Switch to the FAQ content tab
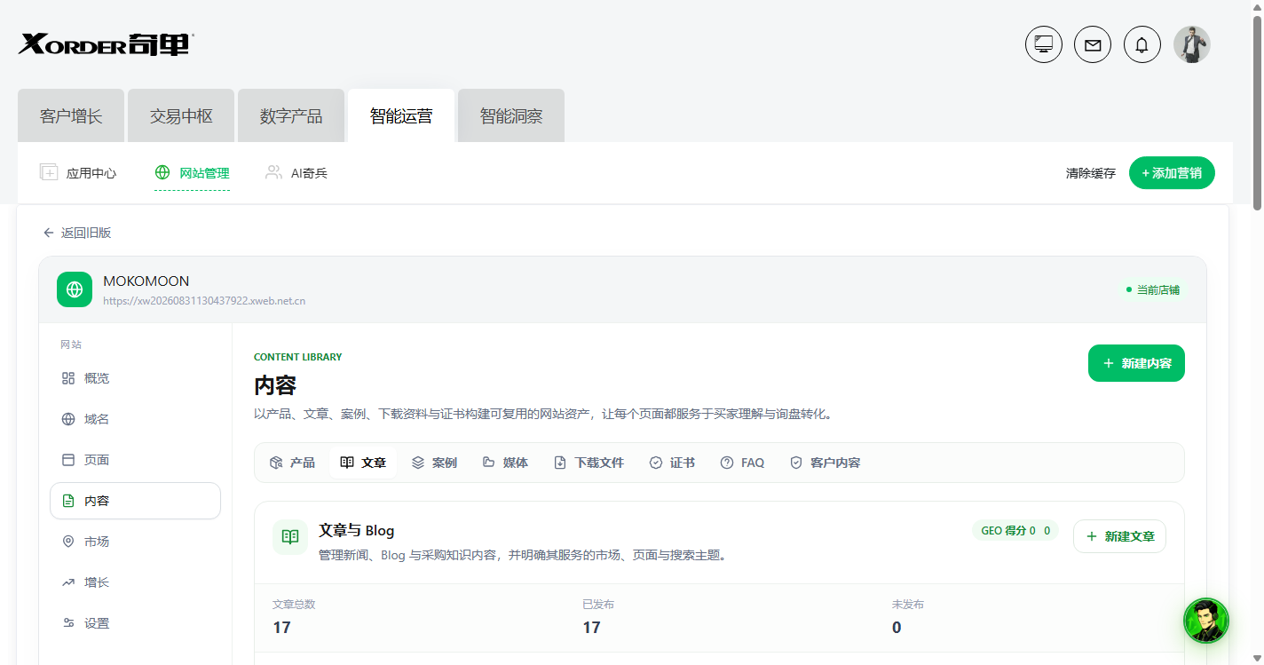Screen dimensions: 1264x665 click(x=742, y=463)
